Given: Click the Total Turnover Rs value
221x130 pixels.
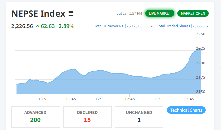Looking at the screenshot, I should point(140,26).
